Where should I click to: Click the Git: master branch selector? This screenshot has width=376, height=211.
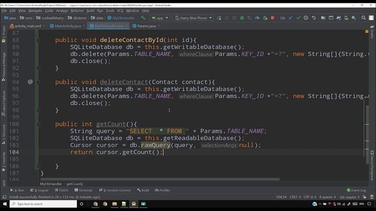coord(350,197)
